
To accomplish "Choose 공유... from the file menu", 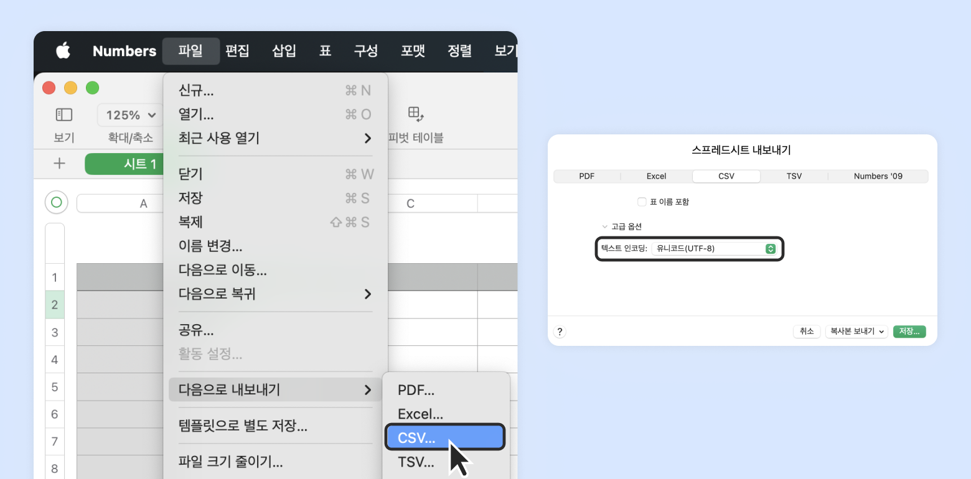I will [275, 330].
